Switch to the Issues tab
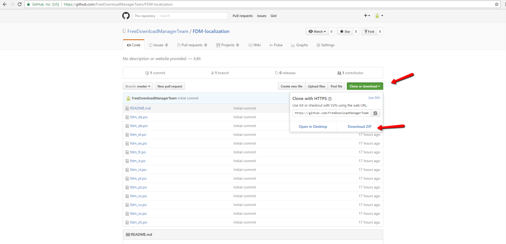Screen dimensions: 506x244 coord(159,45)
